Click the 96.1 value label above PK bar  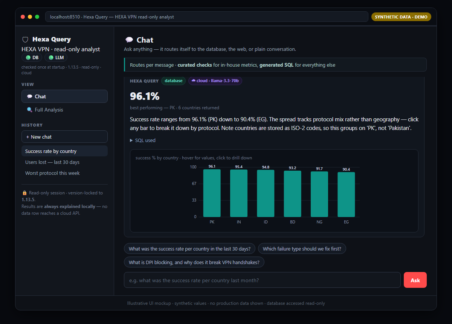[x=212, y=166]
